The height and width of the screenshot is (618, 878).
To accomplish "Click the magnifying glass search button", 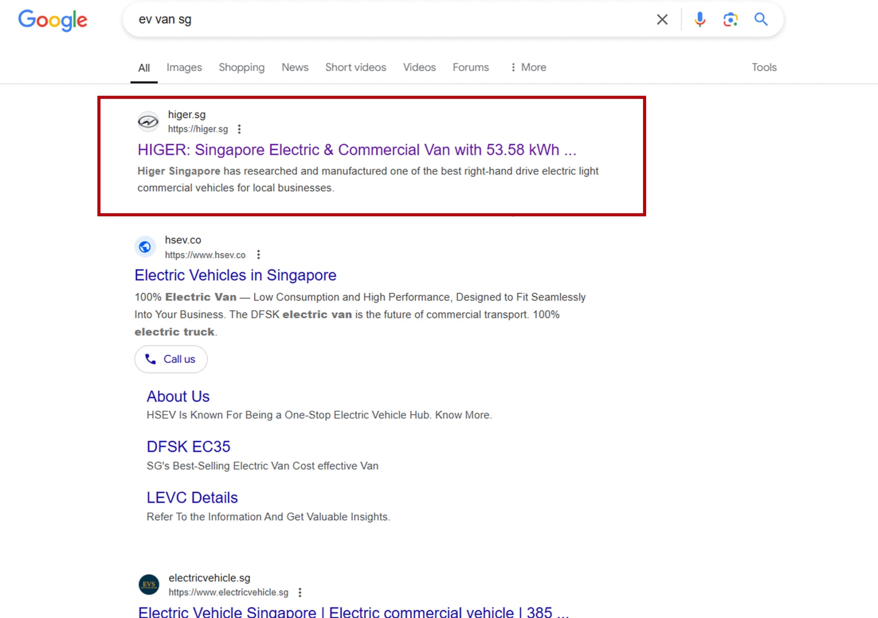I will coord(761,19).
